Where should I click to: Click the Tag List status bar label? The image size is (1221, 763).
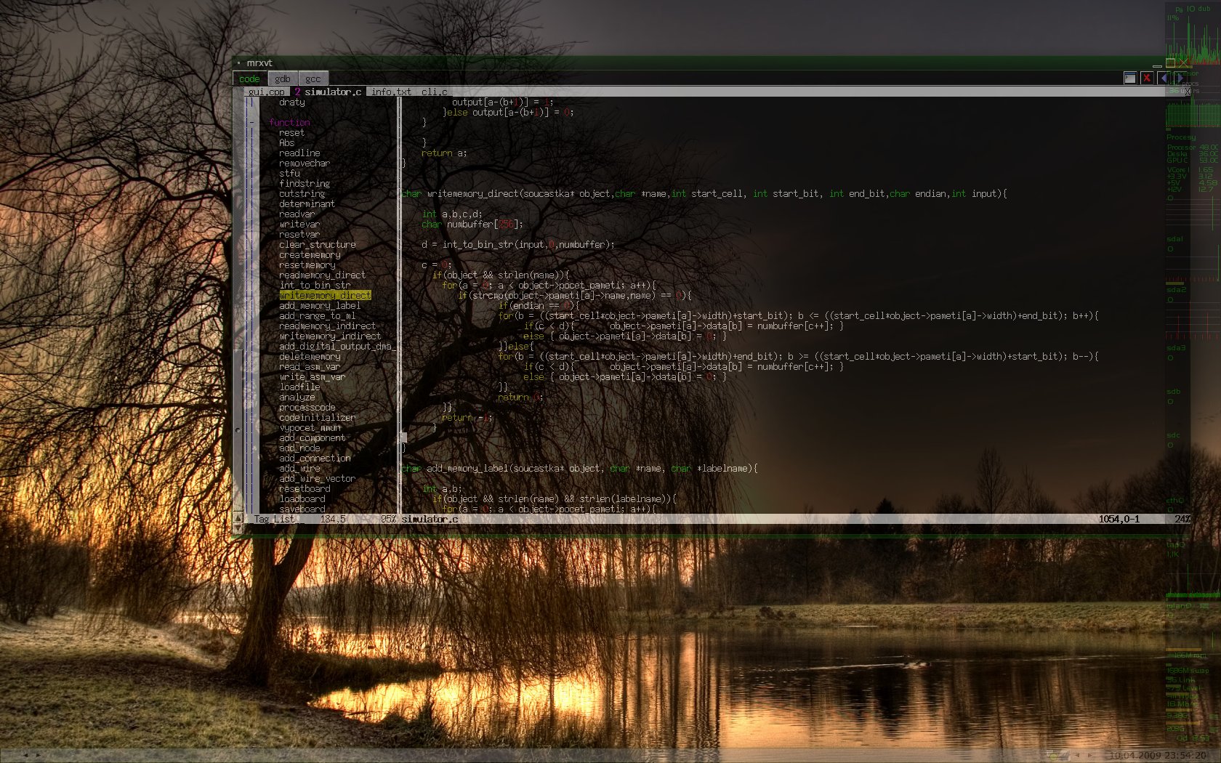click(274, 519)
